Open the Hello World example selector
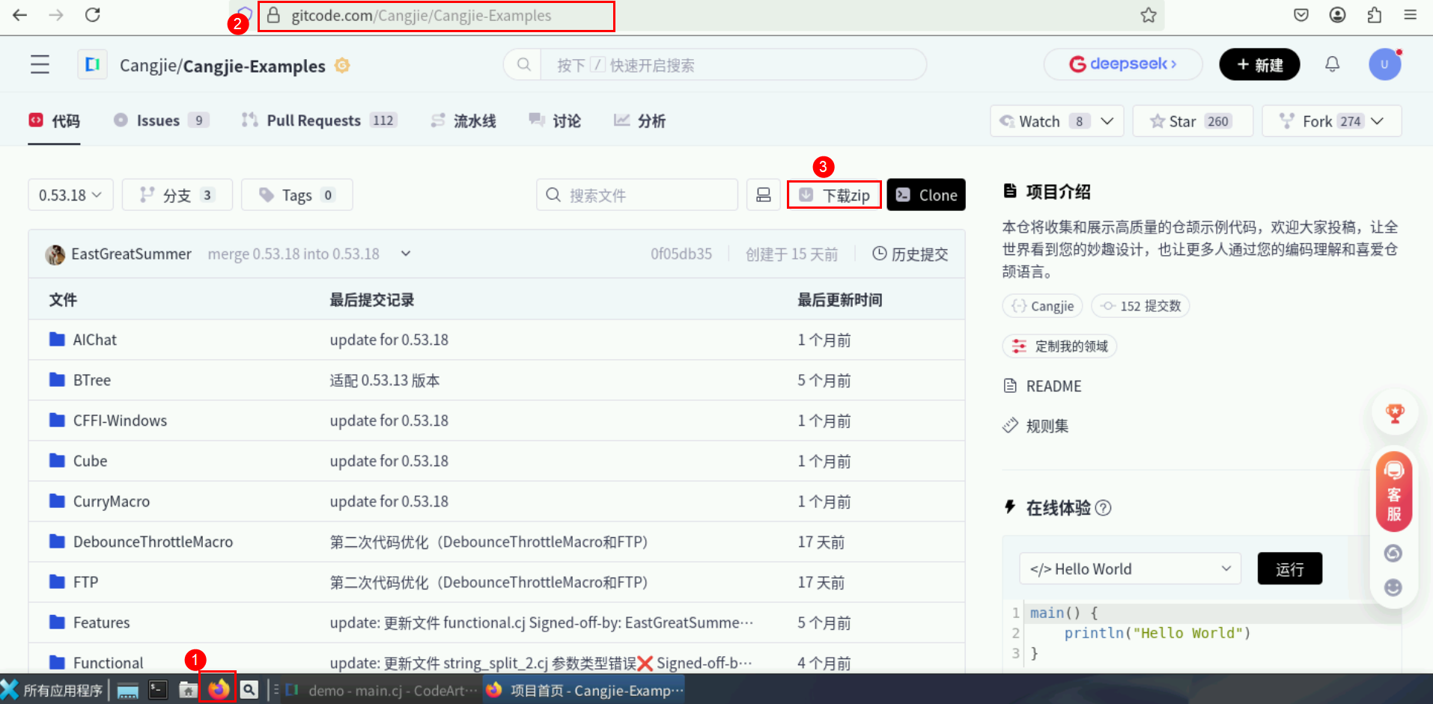 (1129, 569)
